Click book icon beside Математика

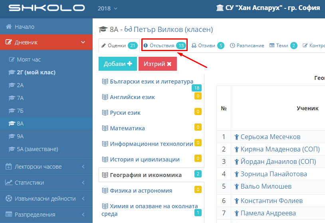point(105,128)
